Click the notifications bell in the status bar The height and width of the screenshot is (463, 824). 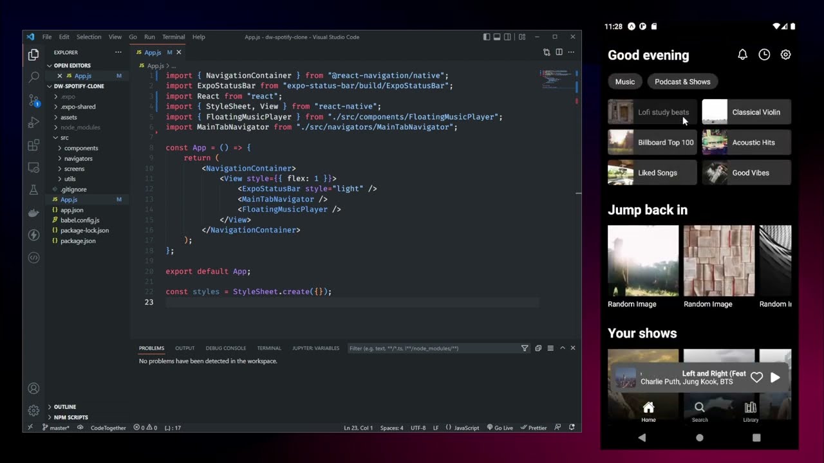click(571, 428)
